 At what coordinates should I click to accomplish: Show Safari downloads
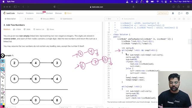pyautogui.click(x=173, y=7)
